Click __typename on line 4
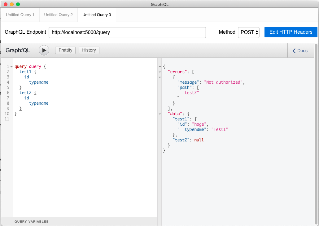This screenshot has width=319, height=226. pyautogui.click(x=36, y=82)
